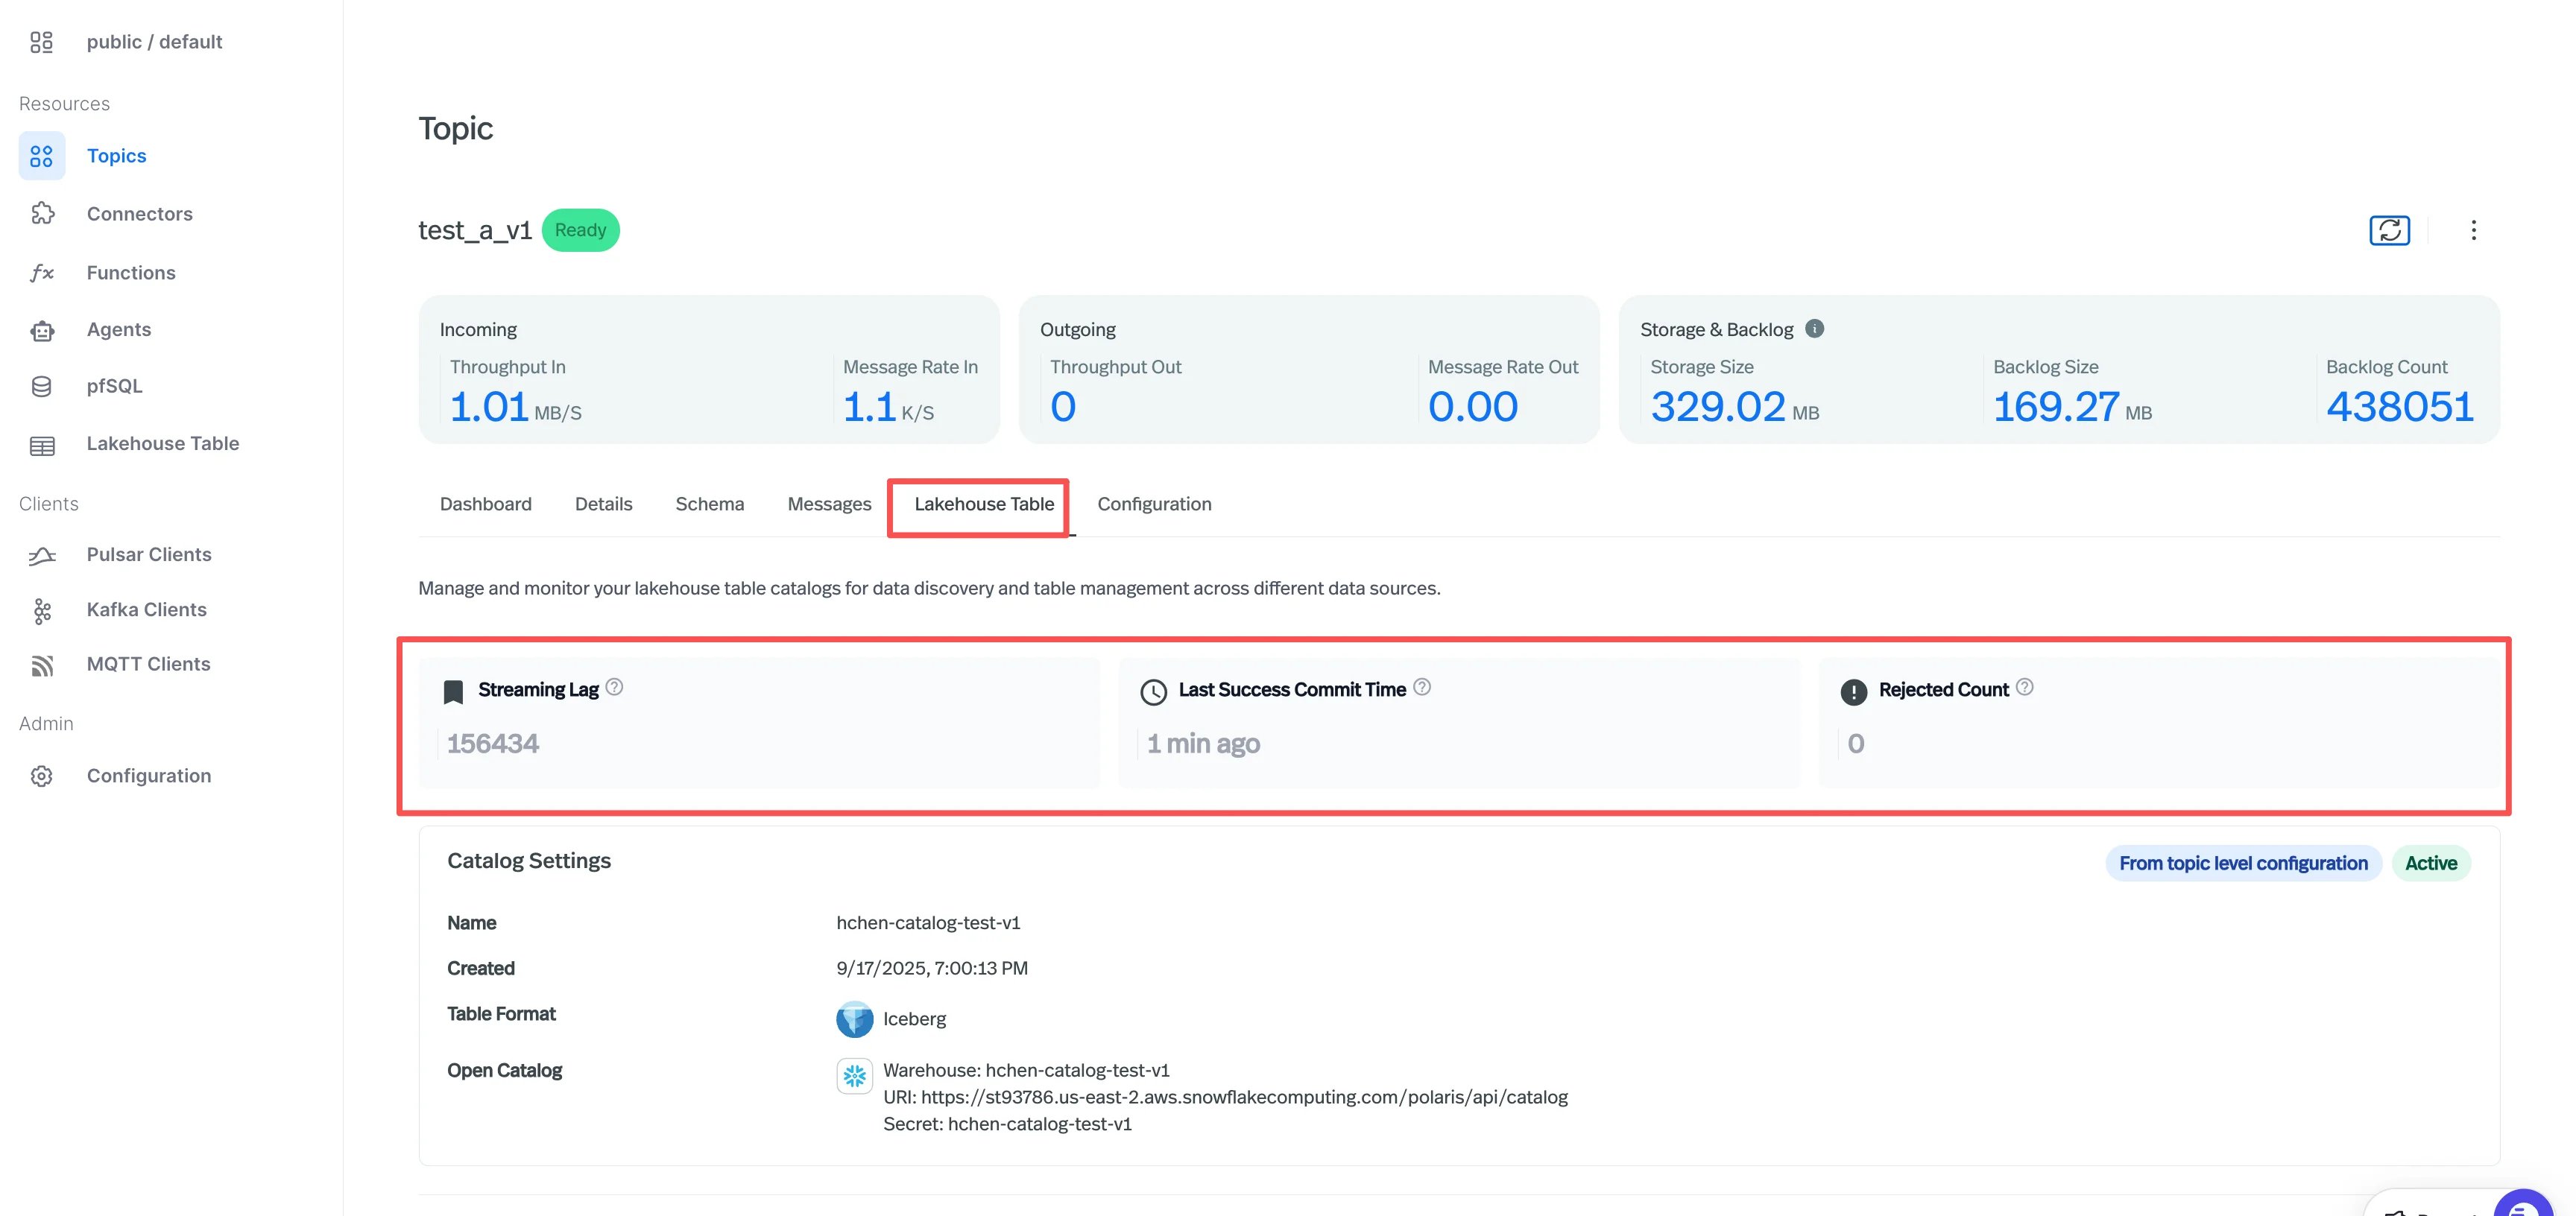
Task: Open pfSQL from the sidebar
Action: [114, 386]
